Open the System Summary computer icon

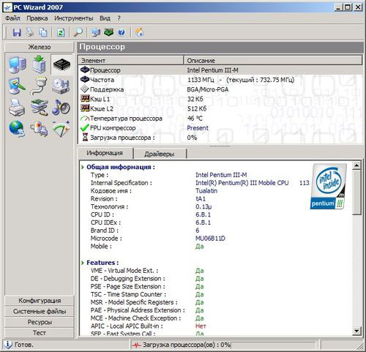(18, 64)
